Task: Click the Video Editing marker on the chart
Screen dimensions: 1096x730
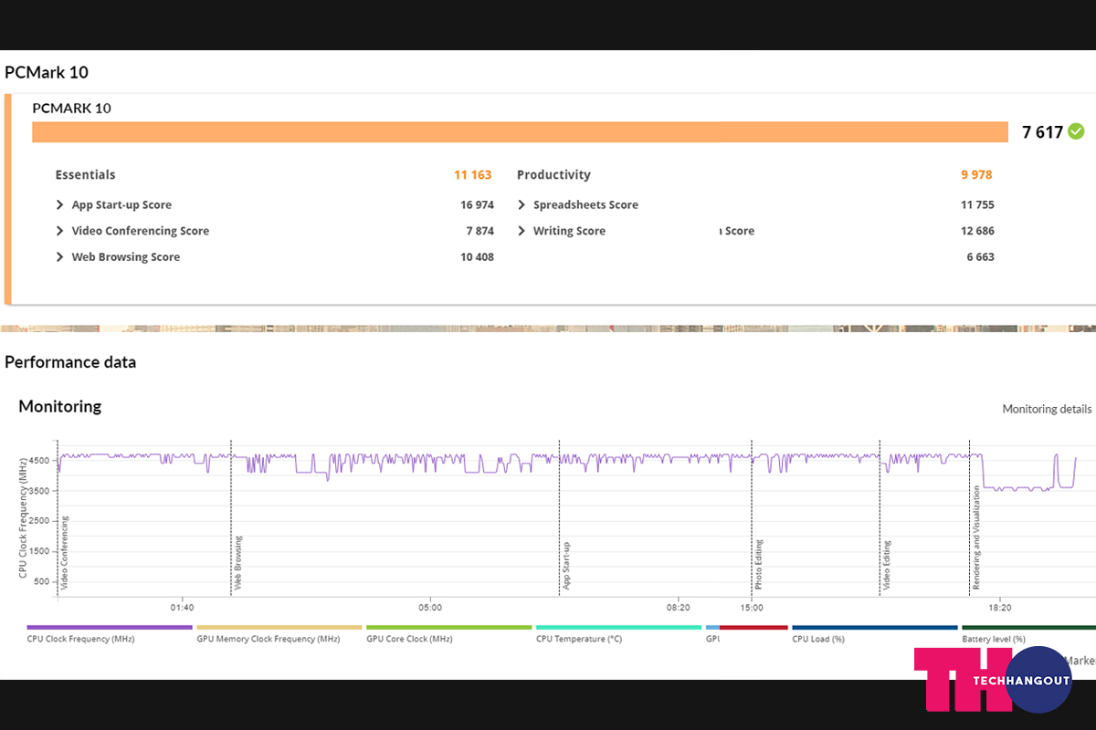Action: pyautogui.click(x=887, y=565)
